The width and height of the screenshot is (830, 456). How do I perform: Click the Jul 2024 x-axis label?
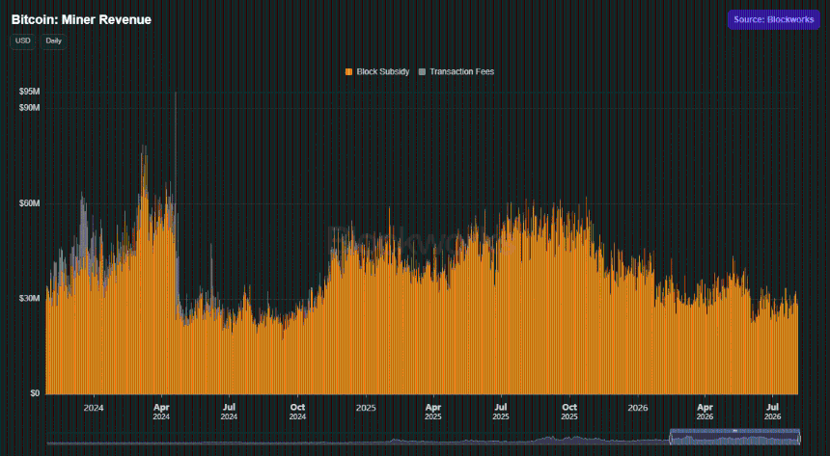229,412
